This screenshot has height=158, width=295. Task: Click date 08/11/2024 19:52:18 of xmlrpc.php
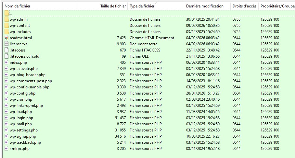click(x=203, y=149)
